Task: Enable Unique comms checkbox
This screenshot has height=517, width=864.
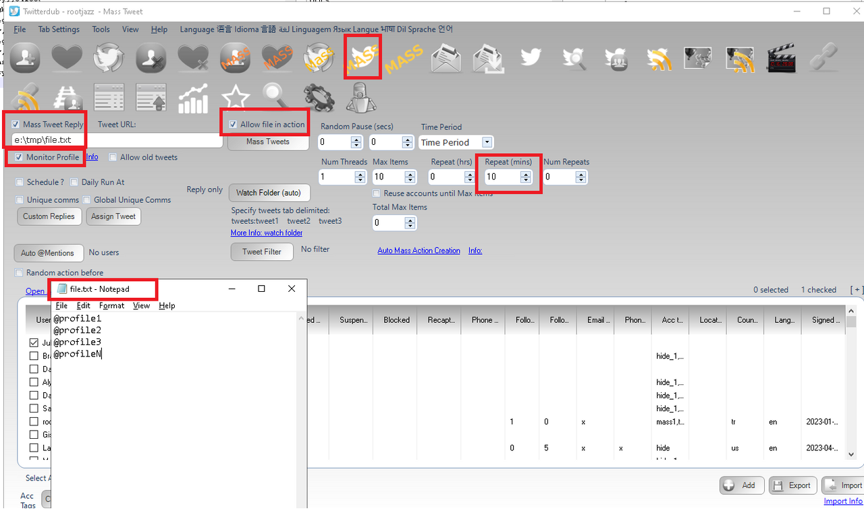Action: tap(20, 200)
